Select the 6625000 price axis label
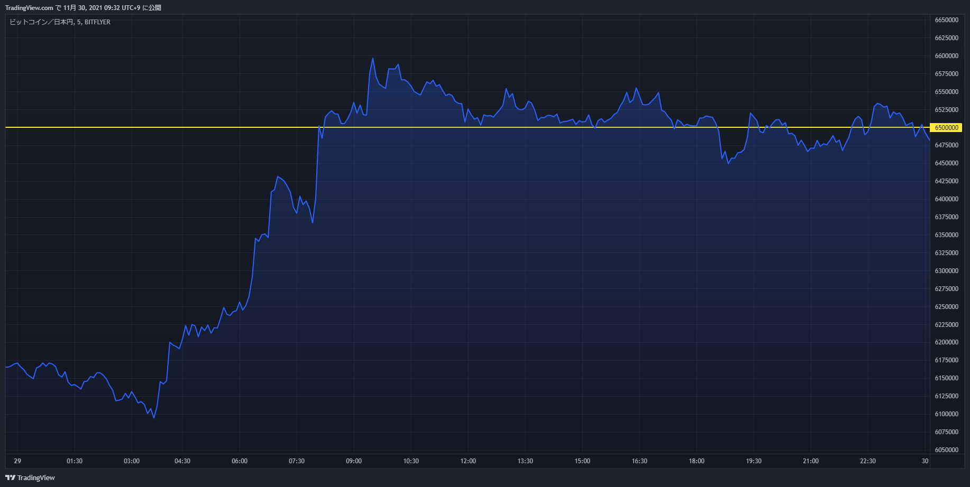The image size is (970, 487). point(947,38)
